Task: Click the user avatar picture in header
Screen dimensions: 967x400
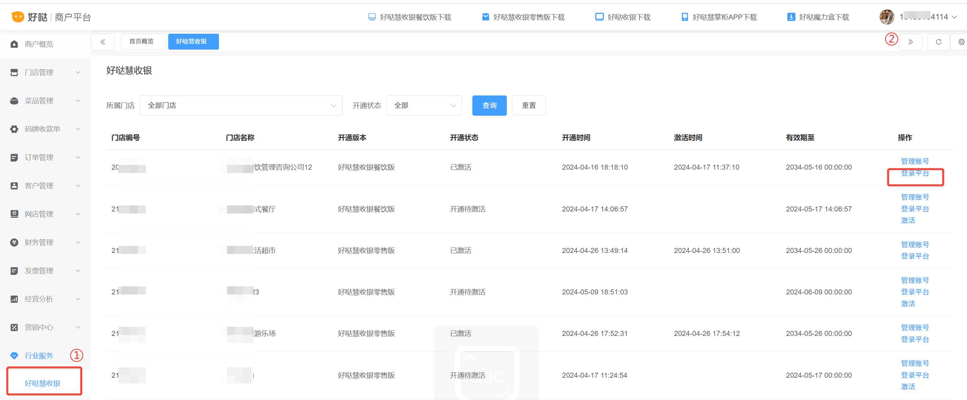Action: point(887,17)
